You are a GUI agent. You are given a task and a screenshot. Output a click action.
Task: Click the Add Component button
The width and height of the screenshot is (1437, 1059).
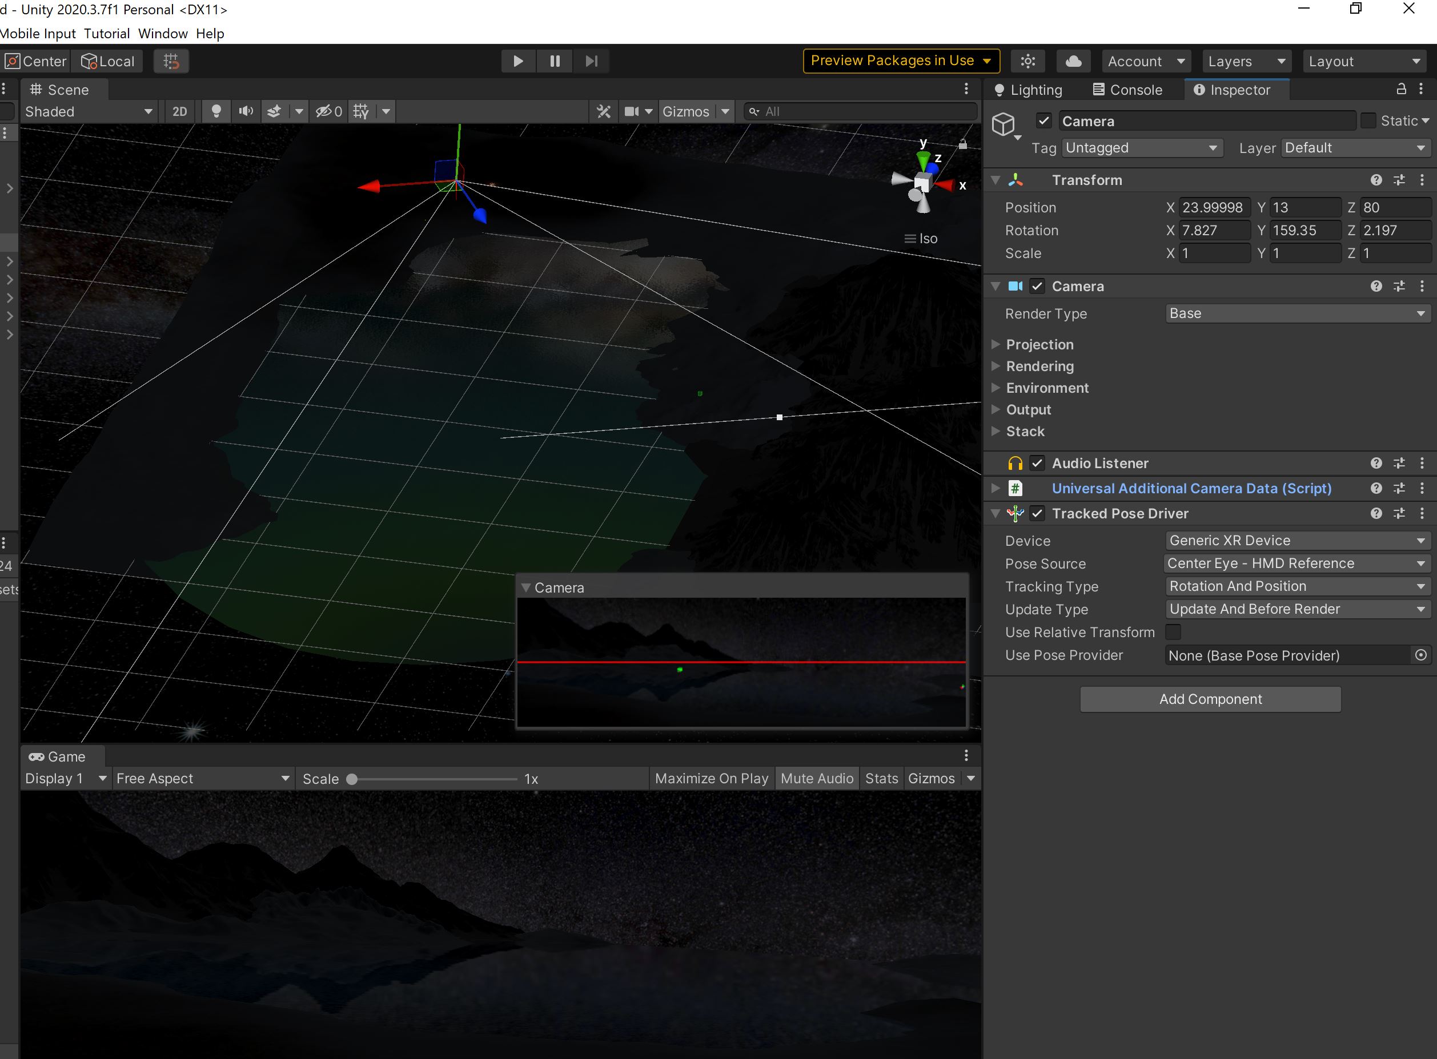pos(1210,699)
